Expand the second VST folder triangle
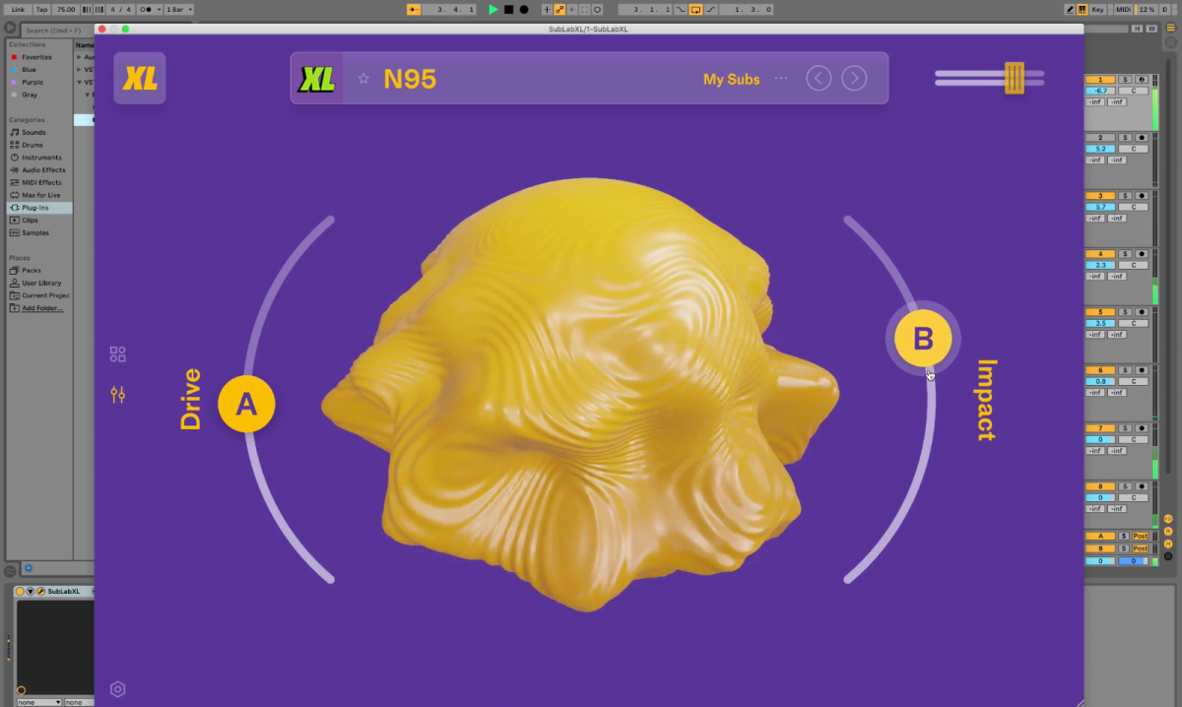This screenshot has height=707, width=1182. 79,70
